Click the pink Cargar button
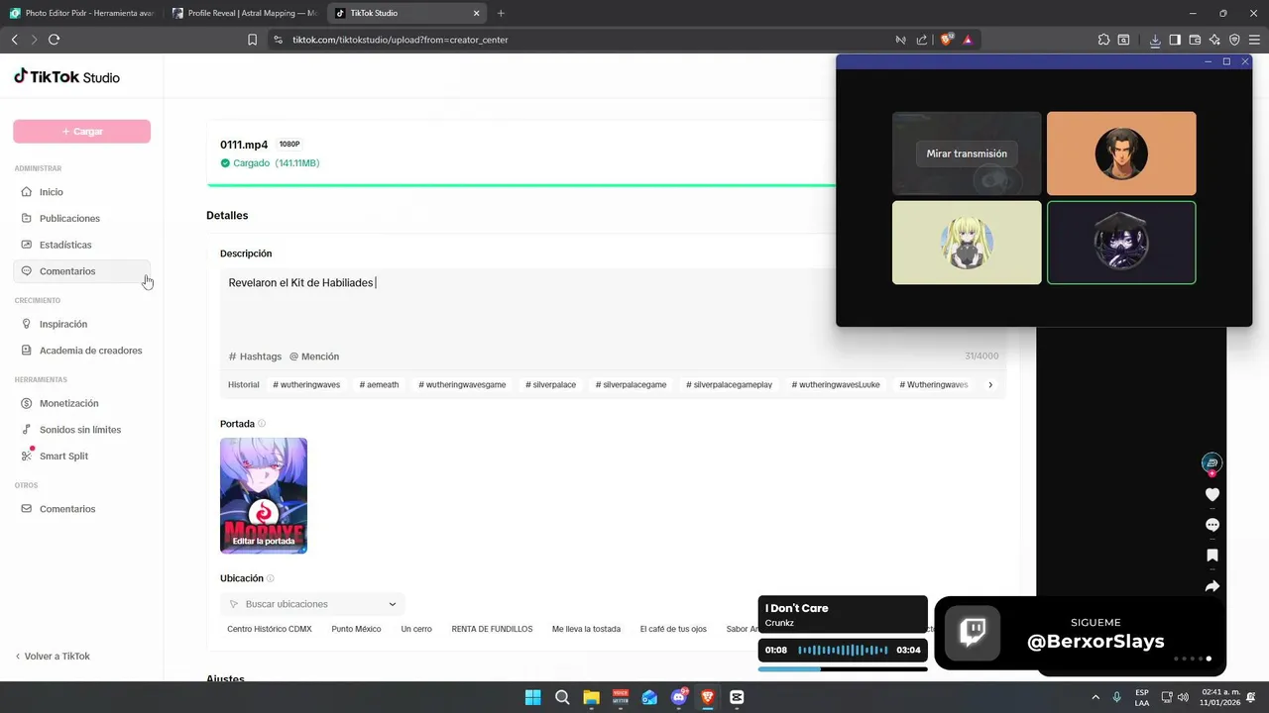The image size is (1269, 713). pos(81,131)
